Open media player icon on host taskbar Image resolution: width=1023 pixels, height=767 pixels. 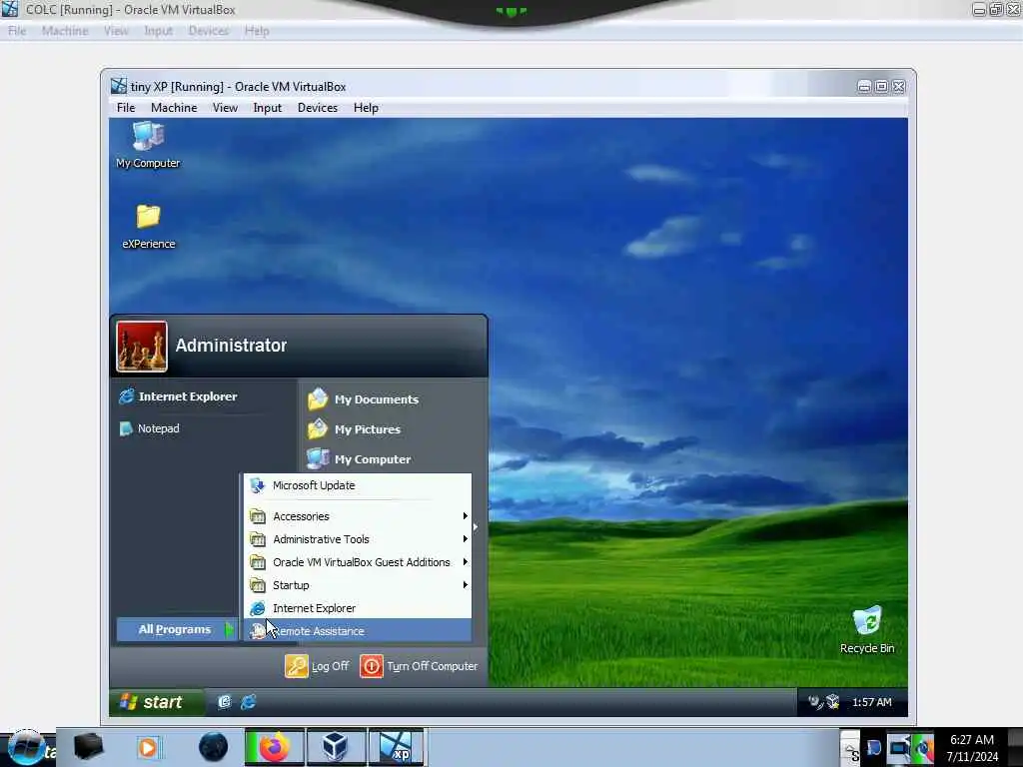pyautogui.click(x=148, y=747)
